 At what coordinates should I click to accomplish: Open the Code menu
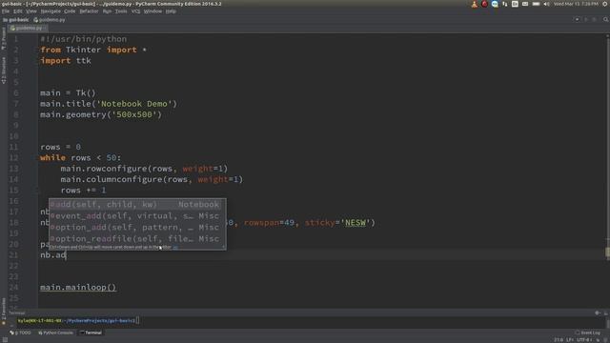70,11
